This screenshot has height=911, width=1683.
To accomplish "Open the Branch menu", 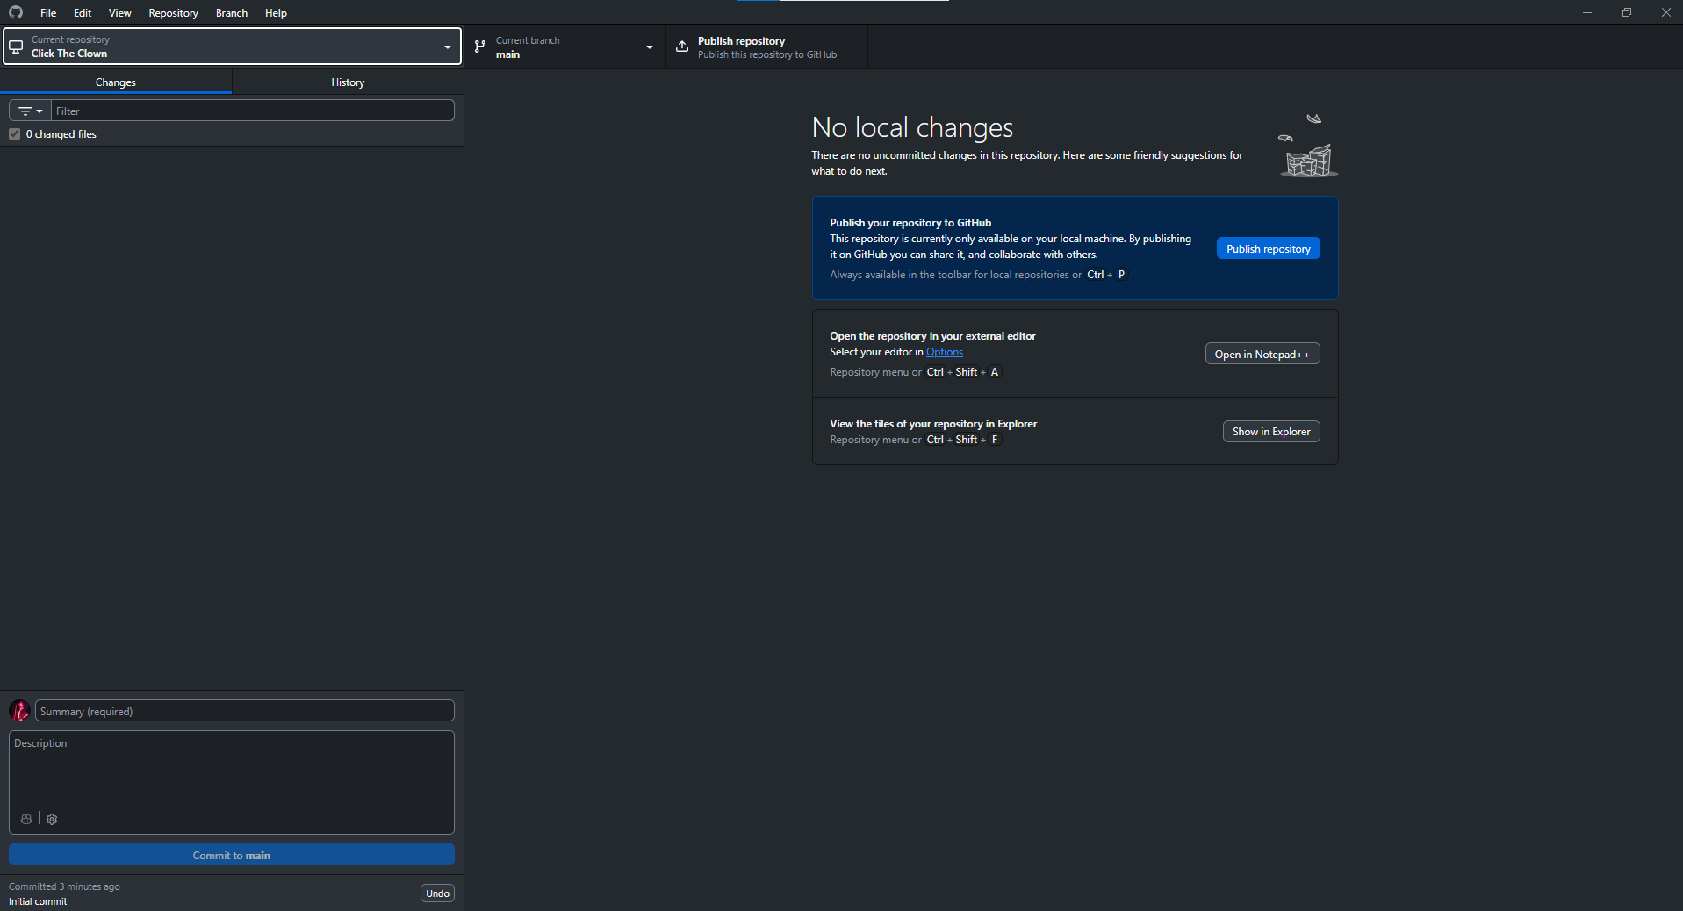I will (232, 12).
